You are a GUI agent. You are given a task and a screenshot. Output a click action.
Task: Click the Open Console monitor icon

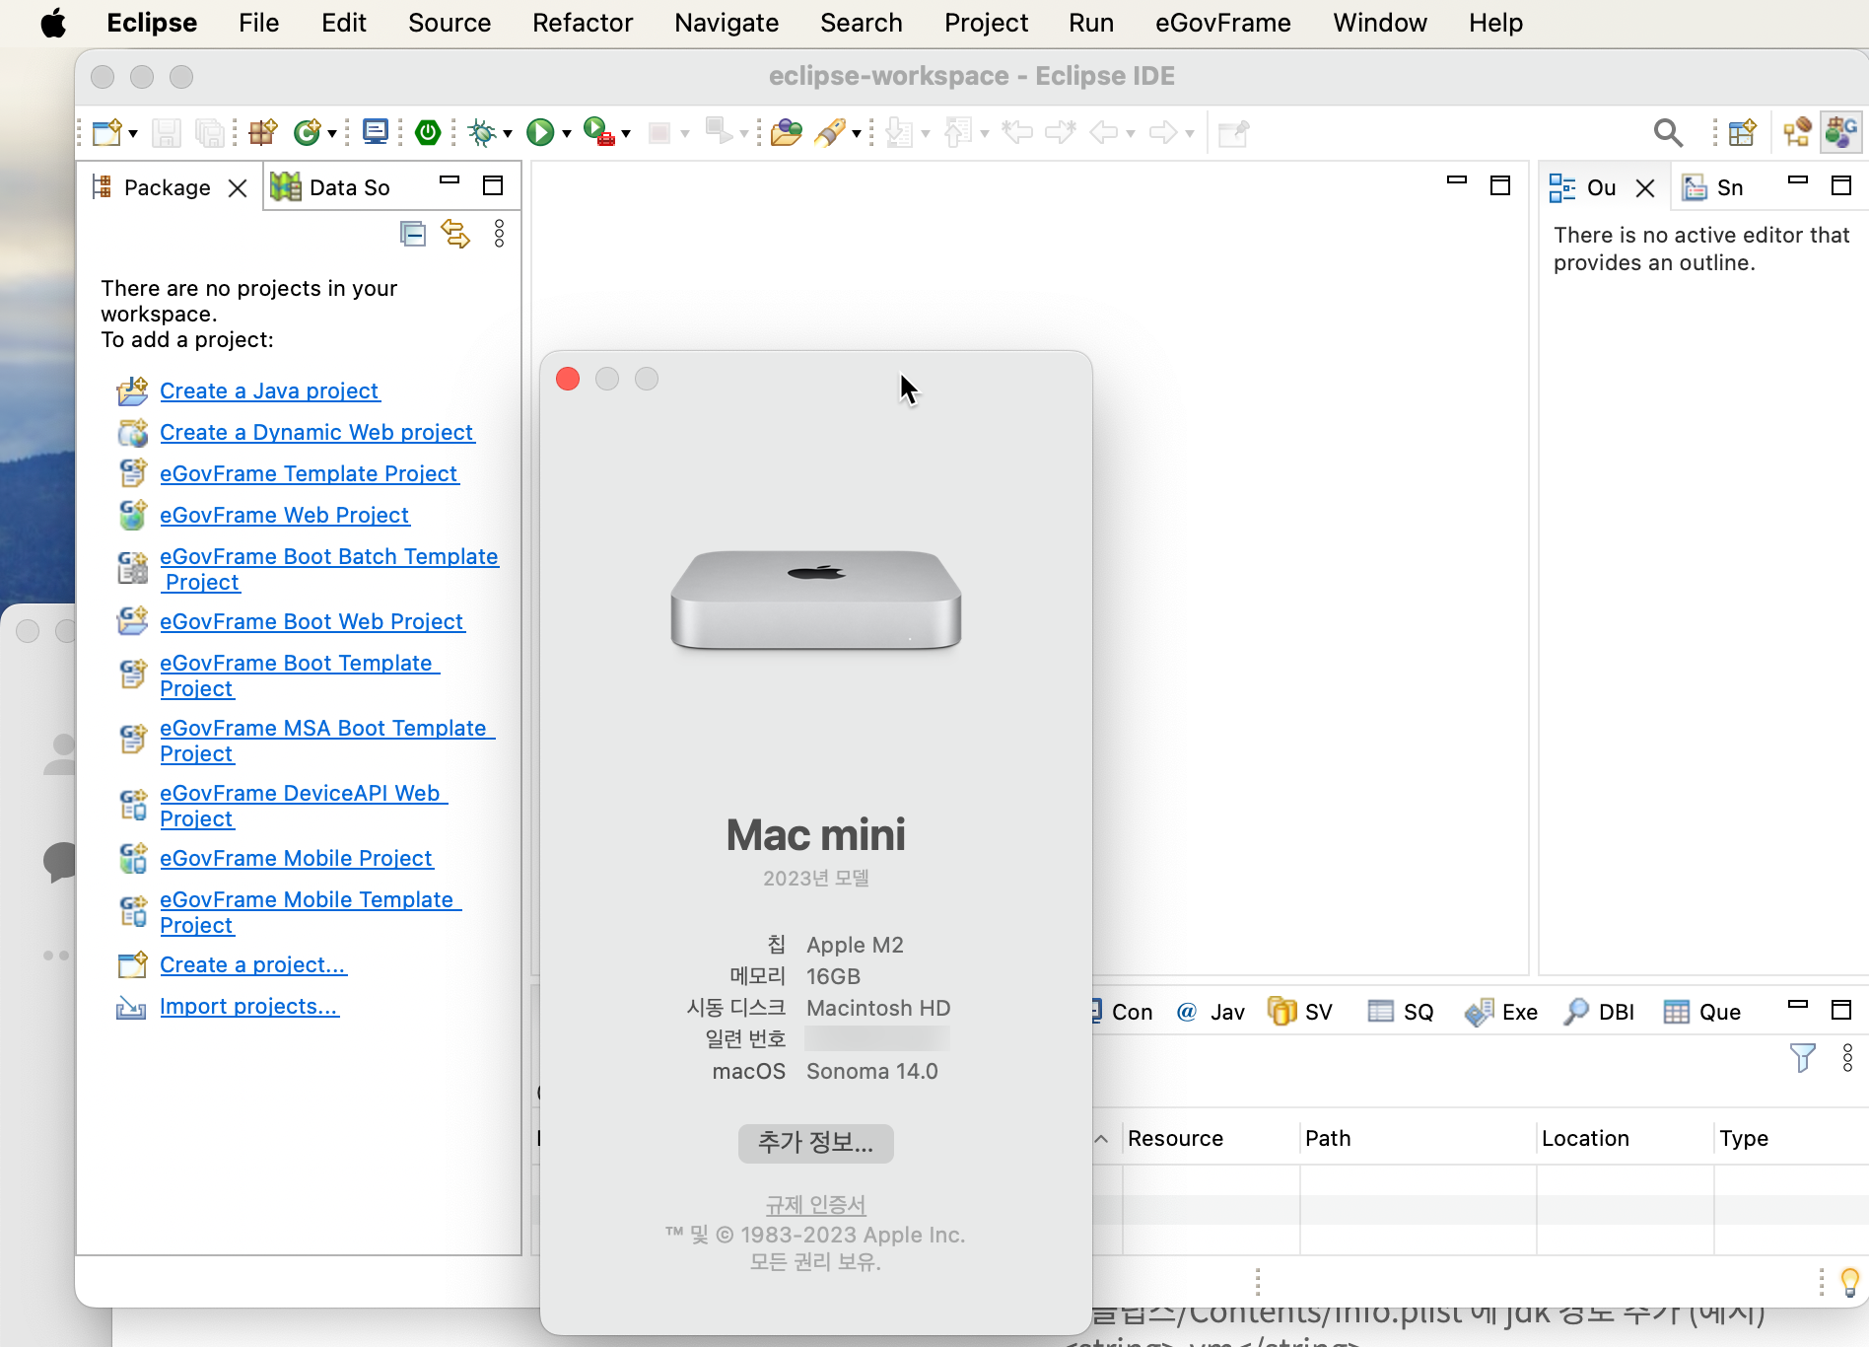coord(376,132)
